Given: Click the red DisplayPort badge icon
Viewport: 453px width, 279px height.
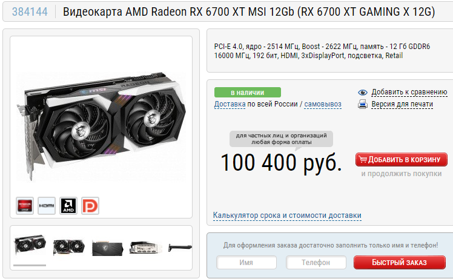Looking at the screenshot, I should (90, 206).
